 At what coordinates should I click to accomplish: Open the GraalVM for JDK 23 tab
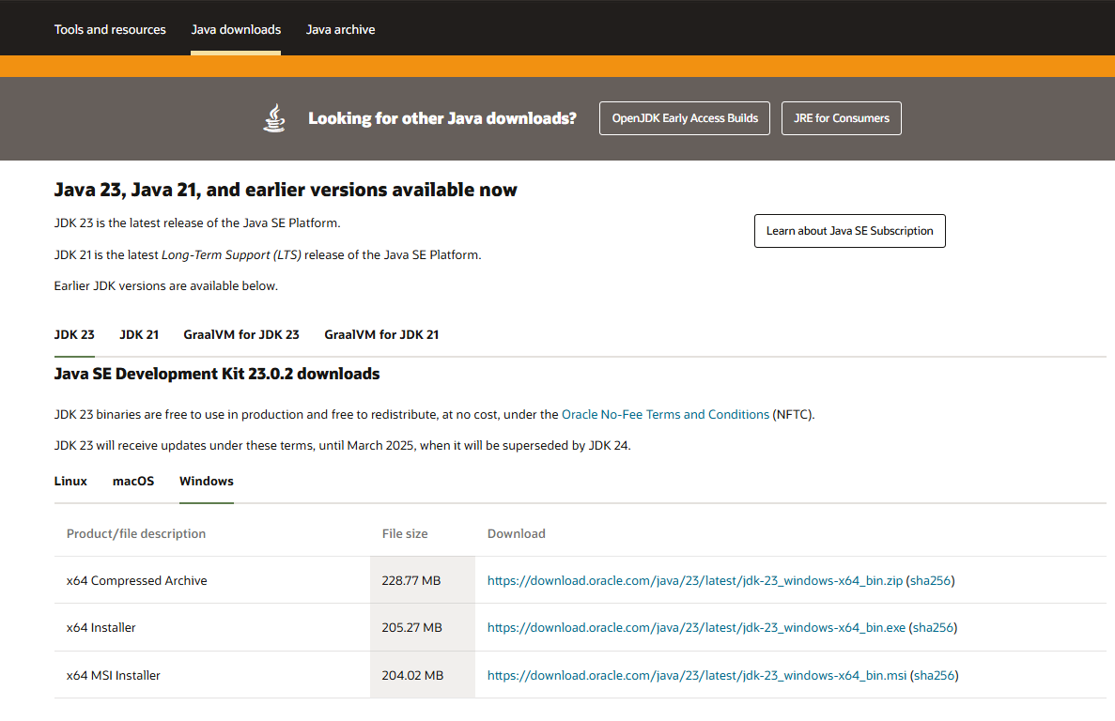pyautogui.click(x=241, y=334)
